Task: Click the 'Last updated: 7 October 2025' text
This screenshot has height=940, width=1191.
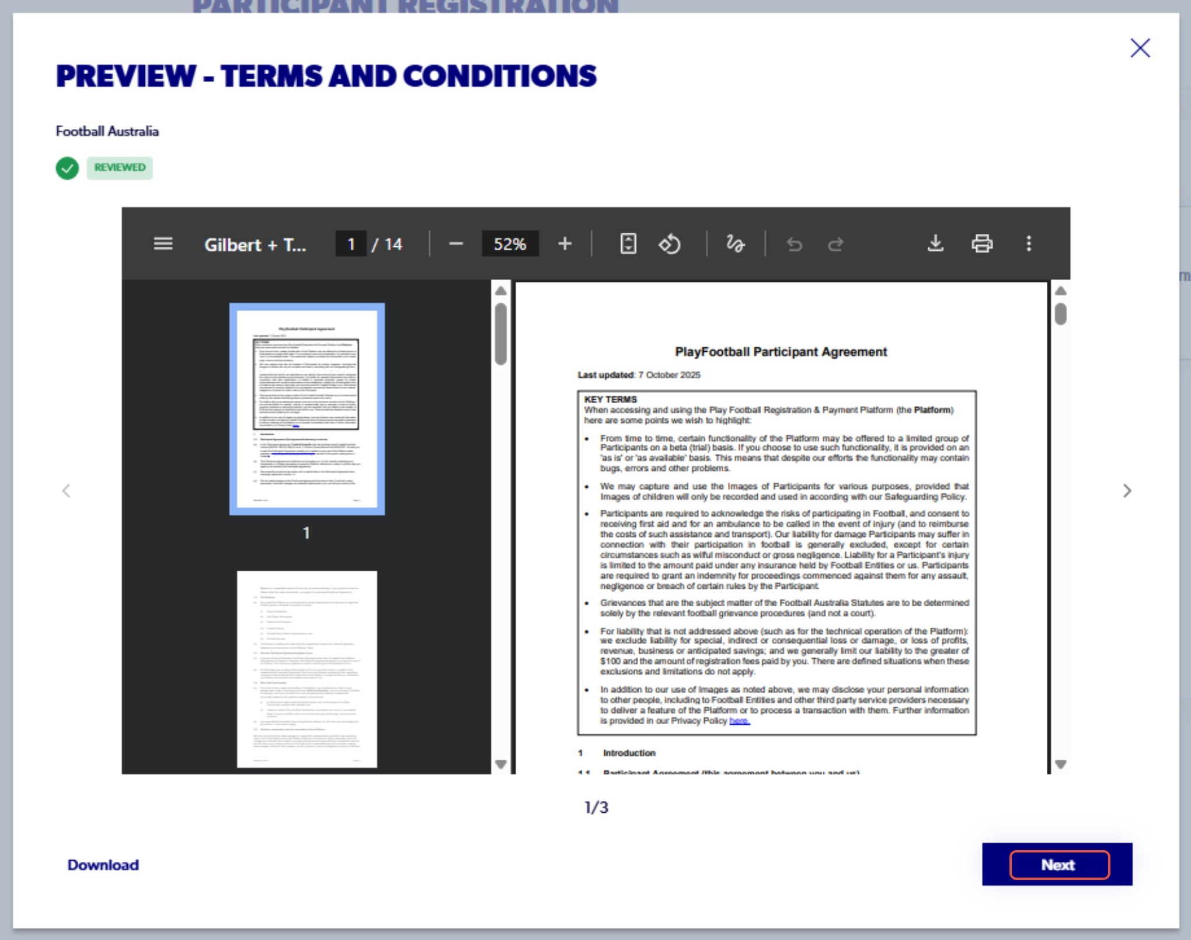Action: [x=639, y=375]
